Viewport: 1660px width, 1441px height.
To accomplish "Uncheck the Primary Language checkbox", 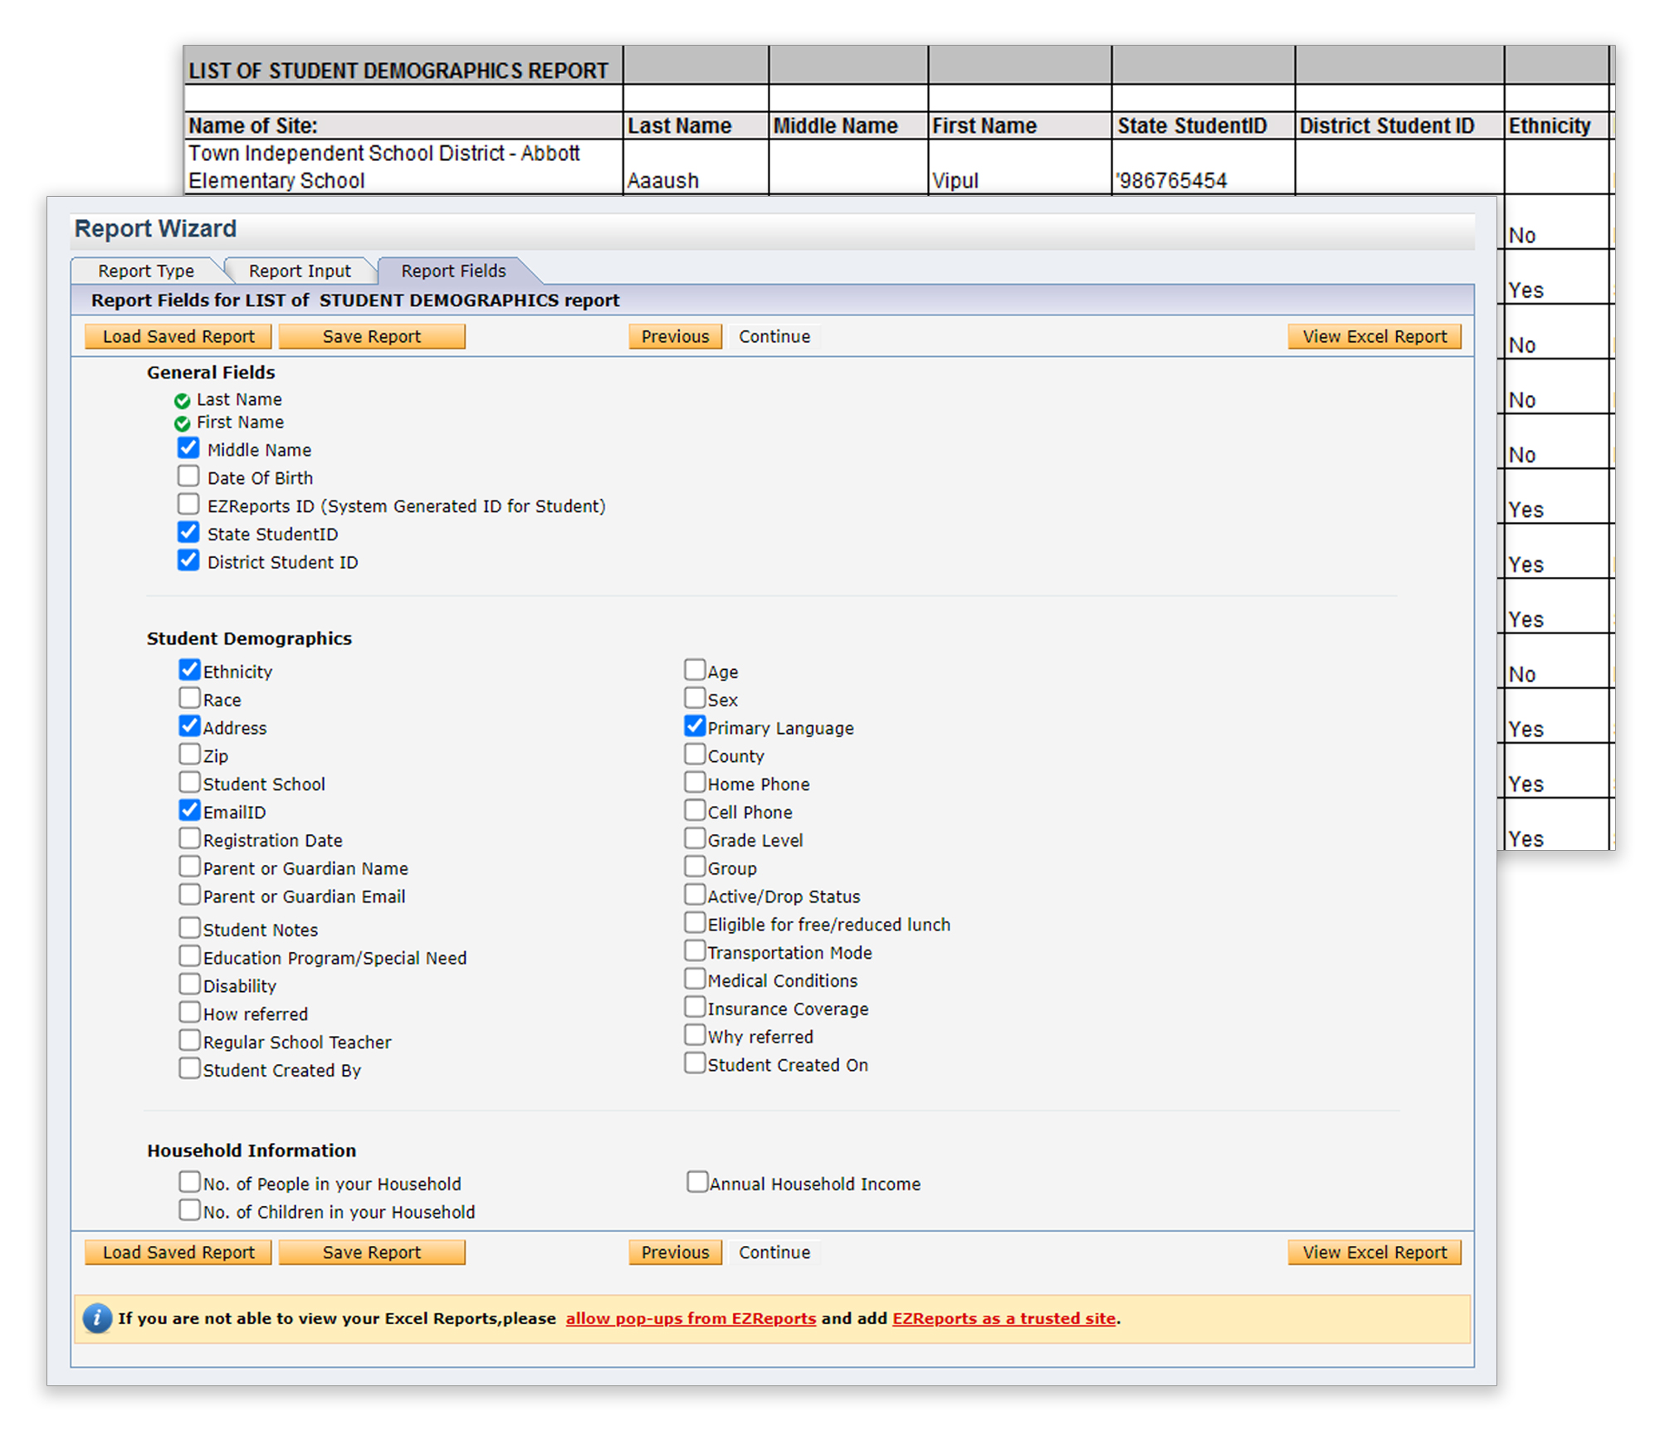I will coord(695,726).
